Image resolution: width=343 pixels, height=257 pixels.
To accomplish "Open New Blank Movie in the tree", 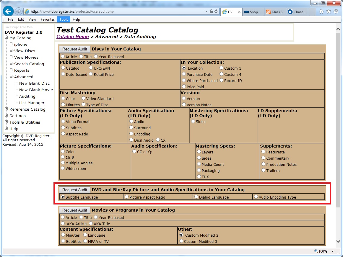I will pyautogui.click(x=36, y=90).
